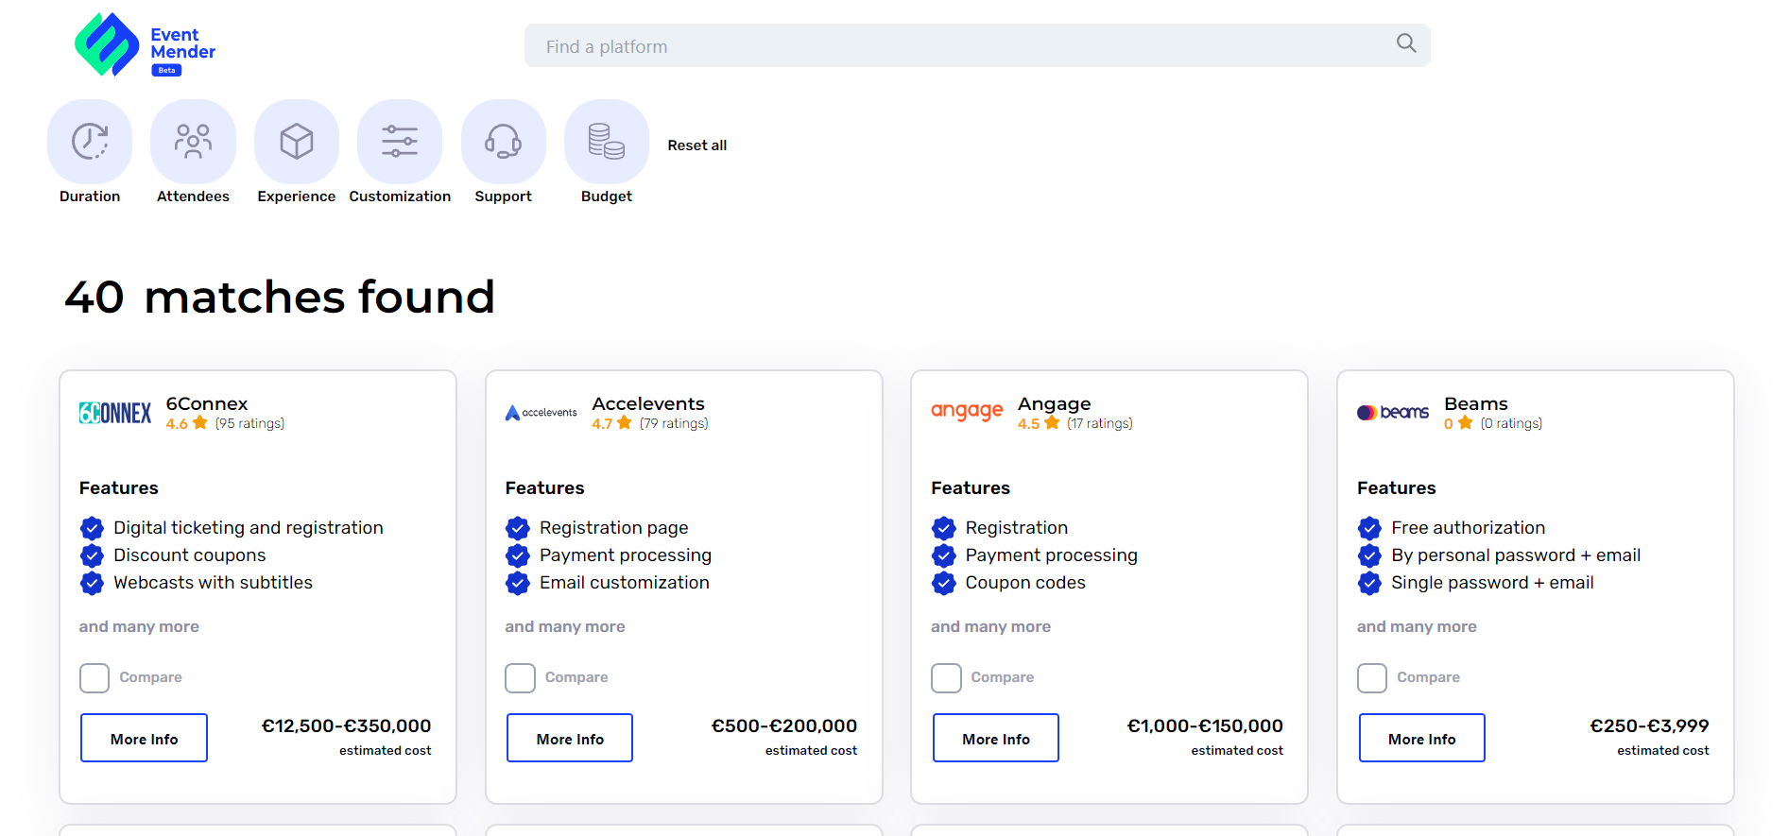Click 'Single password + email' feature text
The width and height of the screenshot is (1788, 836).
(x=1492, y=583)
